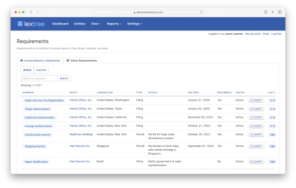The width and height of the screenshot is (296, 188).
Task: Open Family Office, Inc. in Foreign Authorization row
Action: 81,126
